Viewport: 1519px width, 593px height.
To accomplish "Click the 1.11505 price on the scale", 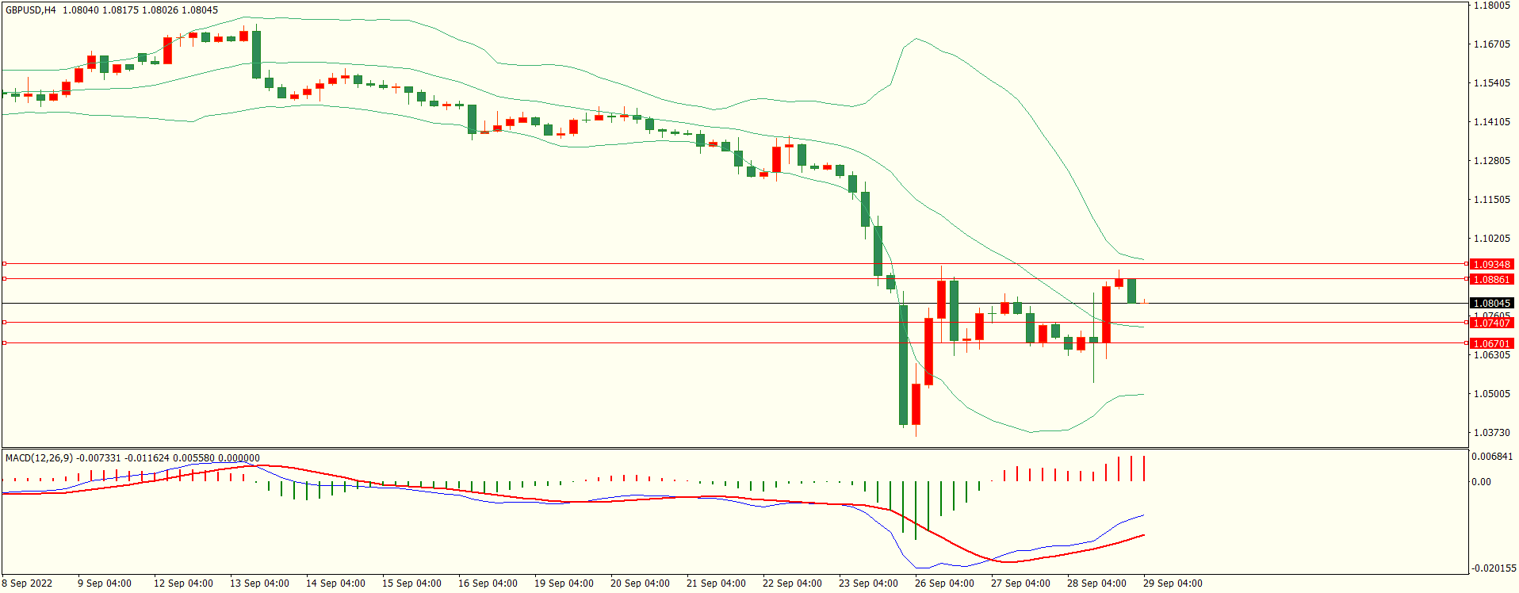I will (1491, 200).
